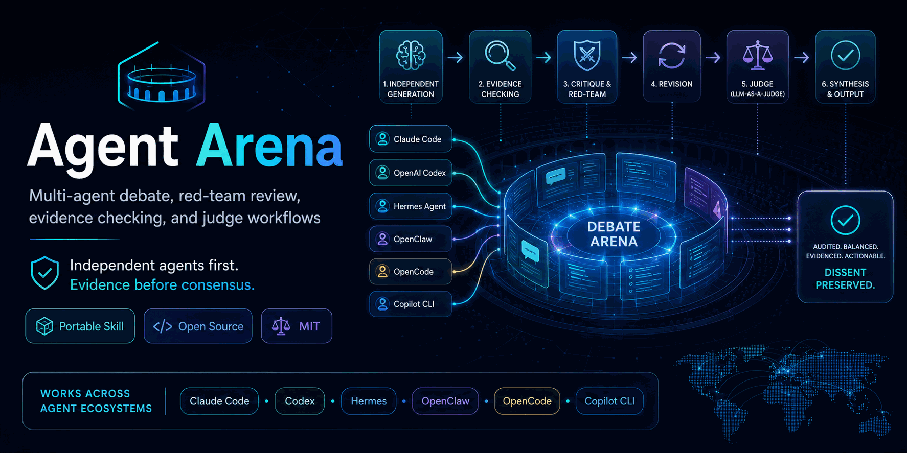This screenshot has width=907, height=453.
Task: Click the cube icon in Portable Skill
Action: [44, 326]
